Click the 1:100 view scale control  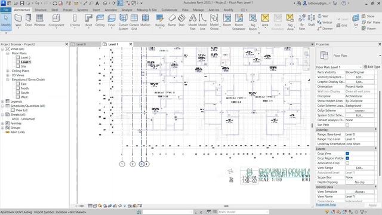79,206
